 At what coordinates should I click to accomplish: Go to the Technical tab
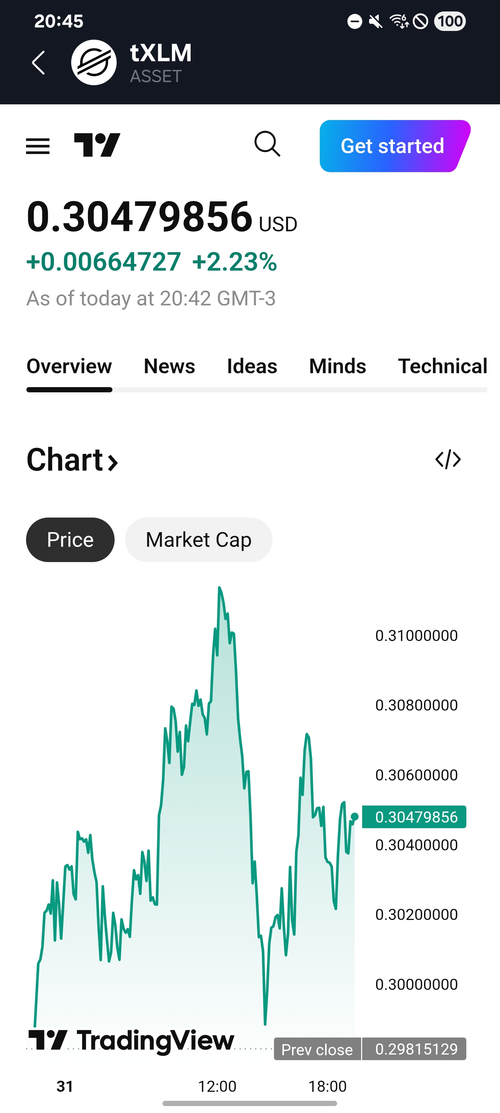point(442,366)
